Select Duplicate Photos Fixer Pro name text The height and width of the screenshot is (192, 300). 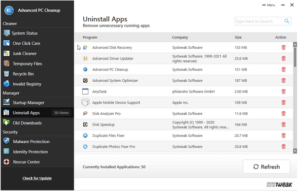[x=114, y=147]
